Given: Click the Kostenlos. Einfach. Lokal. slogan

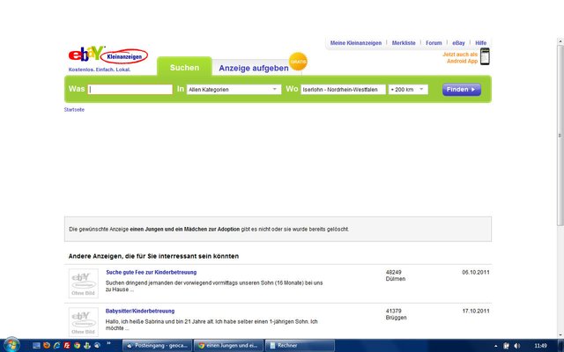Looking at the screenshot, I should (x=100, y=70).
